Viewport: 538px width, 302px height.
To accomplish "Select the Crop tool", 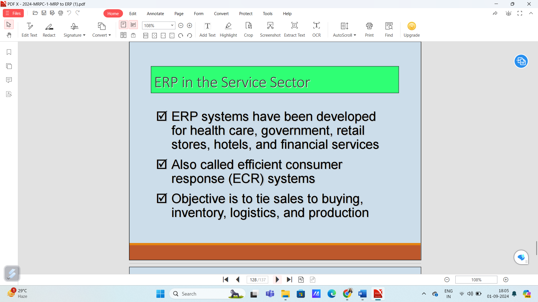I will [x=249, y=30].
